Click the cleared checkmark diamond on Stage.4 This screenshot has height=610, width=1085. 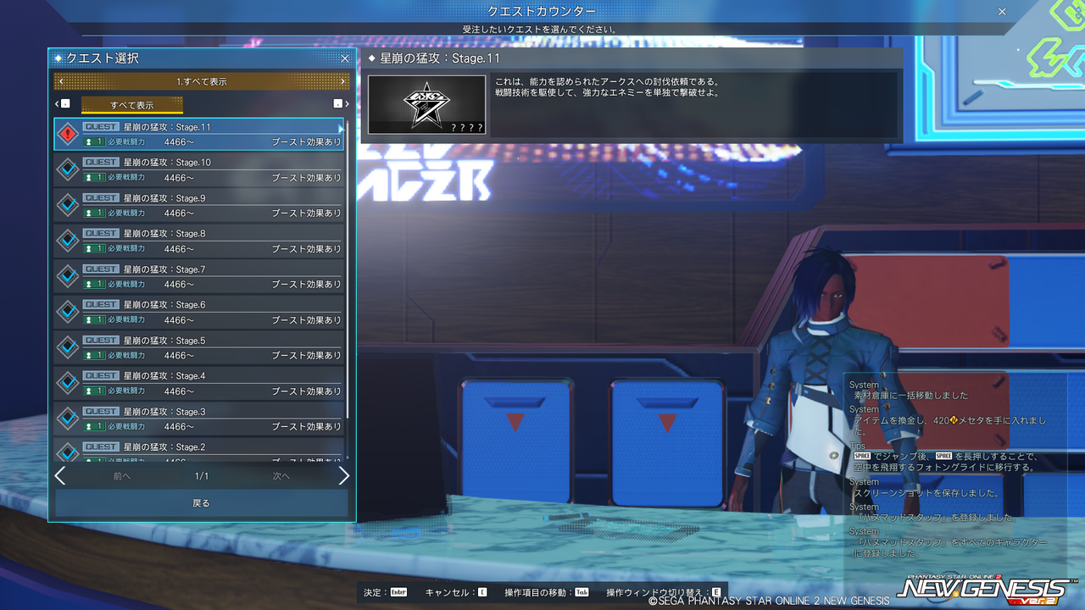[x=68, y=384]
